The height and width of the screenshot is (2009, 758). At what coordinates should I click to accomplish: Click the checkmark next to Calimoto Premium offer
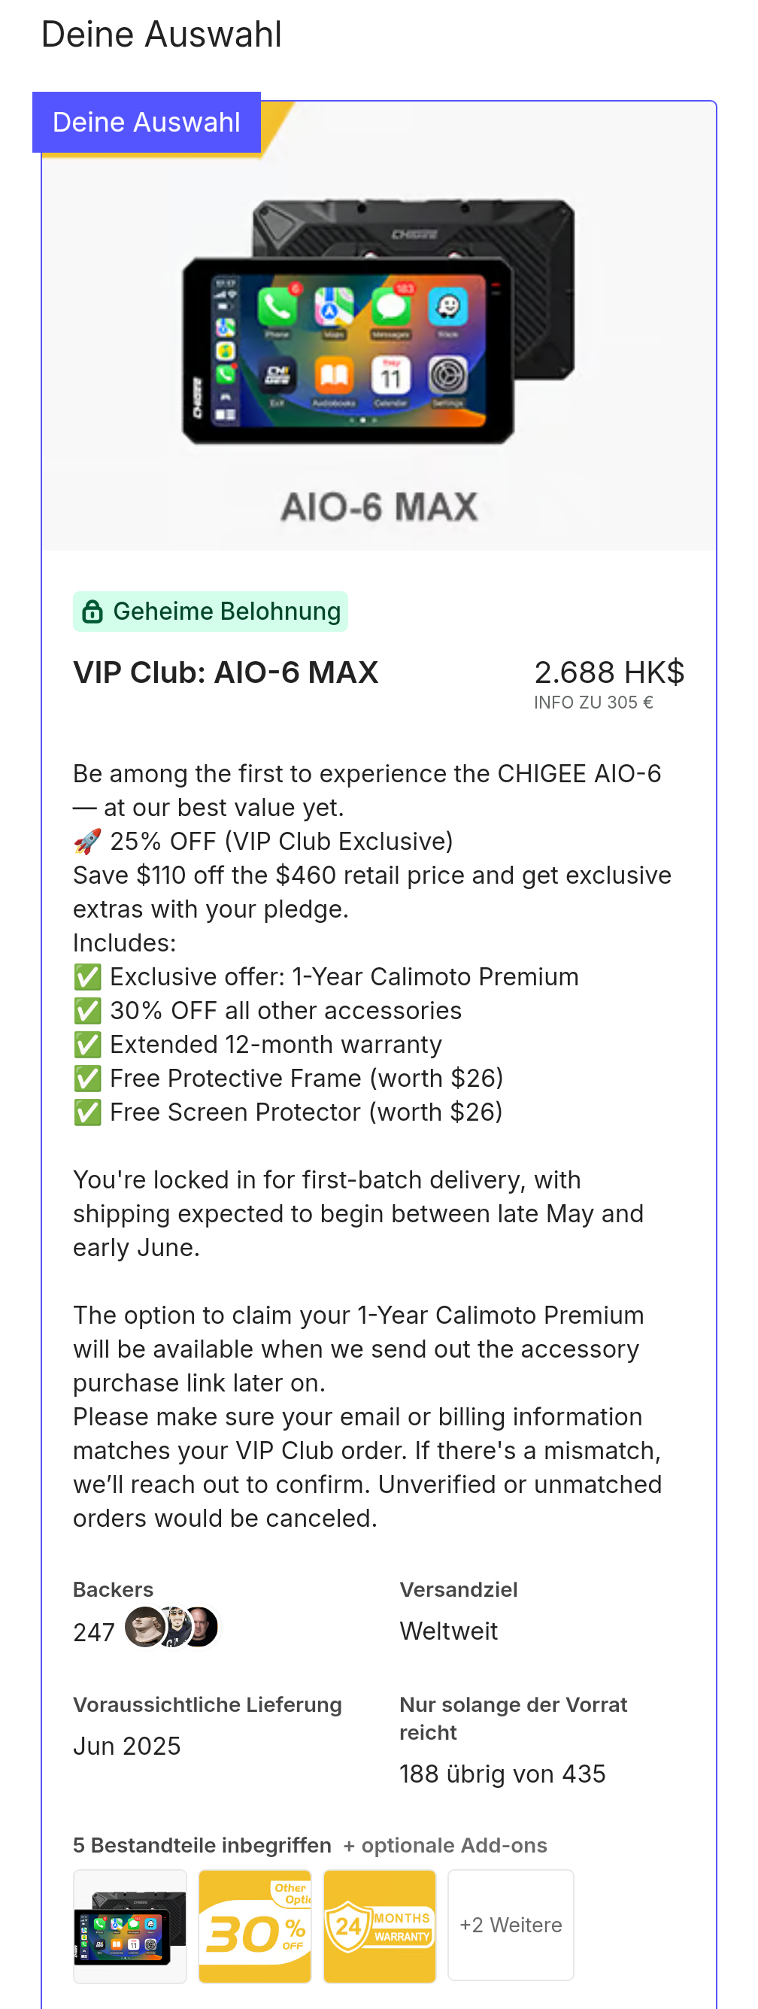coord(87,976)
